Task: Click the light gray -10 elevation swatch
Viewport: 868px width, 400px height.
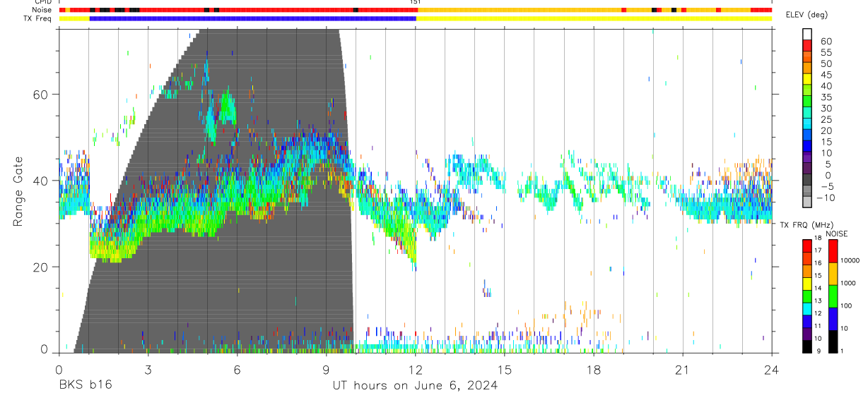Action: tap(807, 202)
